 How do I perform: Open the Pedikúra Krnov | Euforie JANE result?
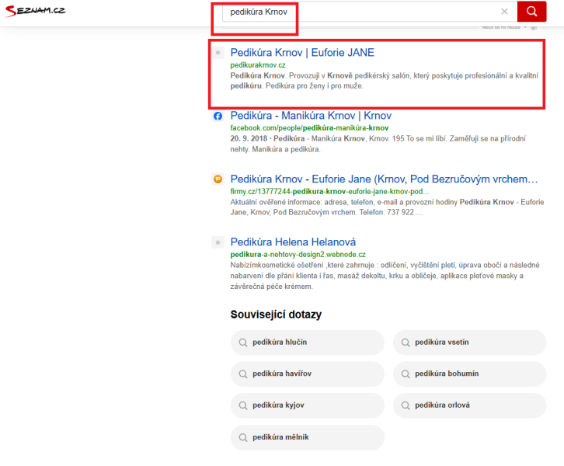tap(302, 53)
